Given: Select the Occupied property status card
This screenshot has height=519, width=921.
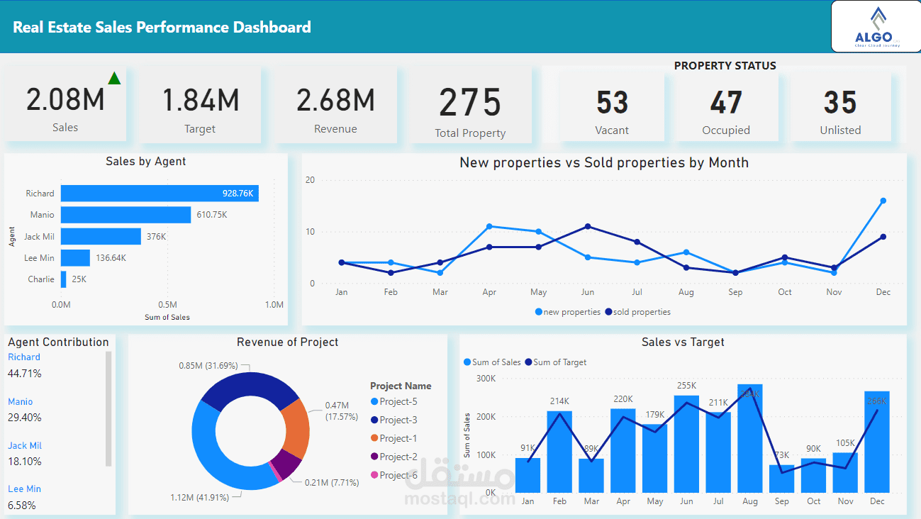Looking at the screenshot, I should click(x=726, y=106).
